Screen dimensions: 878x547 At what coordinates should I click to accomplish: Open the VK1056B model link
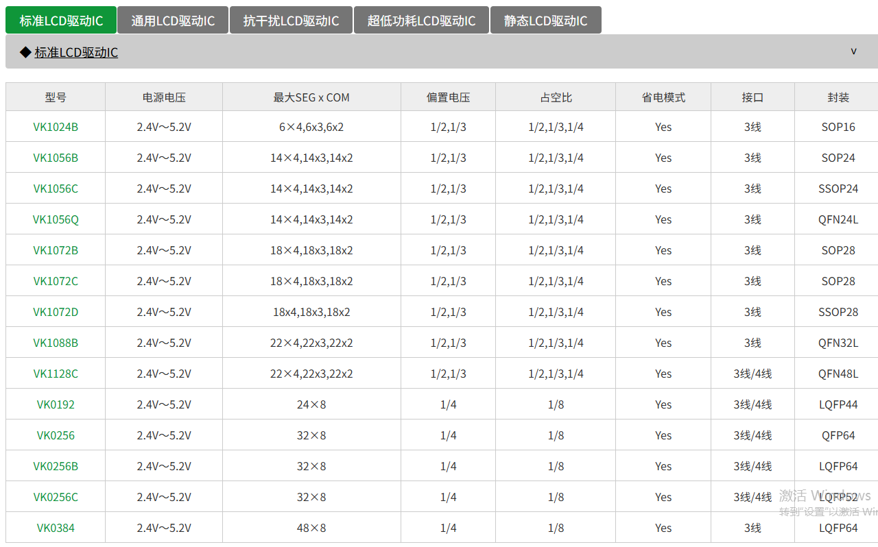[x=56, y=158]
